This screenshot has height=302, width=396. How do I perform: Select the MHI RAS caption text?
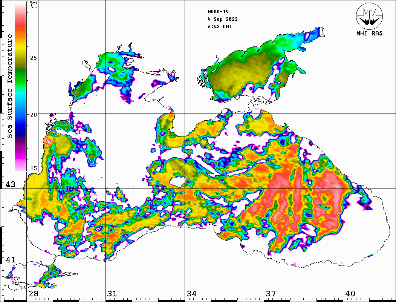pos(370,33)
